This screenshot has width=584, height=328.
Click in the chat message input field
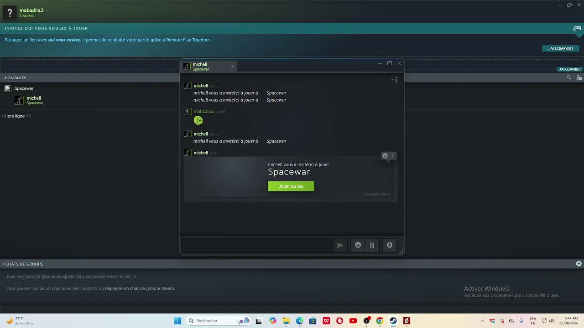(x=257, y=245)
